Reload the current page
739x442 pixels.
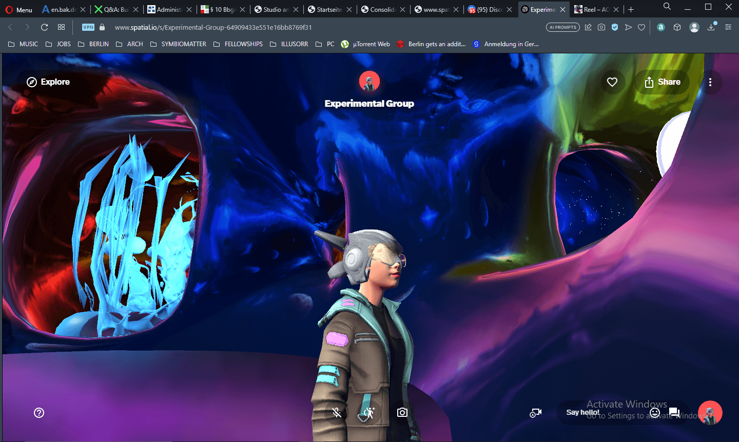[x=45, y=27]
